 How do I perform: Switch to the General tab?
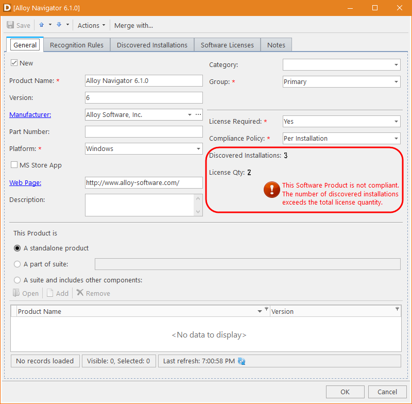(x=25, y=45)
